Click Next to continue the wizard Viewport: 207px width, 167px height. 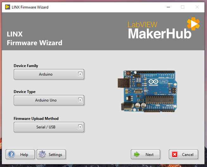[145, 154]
